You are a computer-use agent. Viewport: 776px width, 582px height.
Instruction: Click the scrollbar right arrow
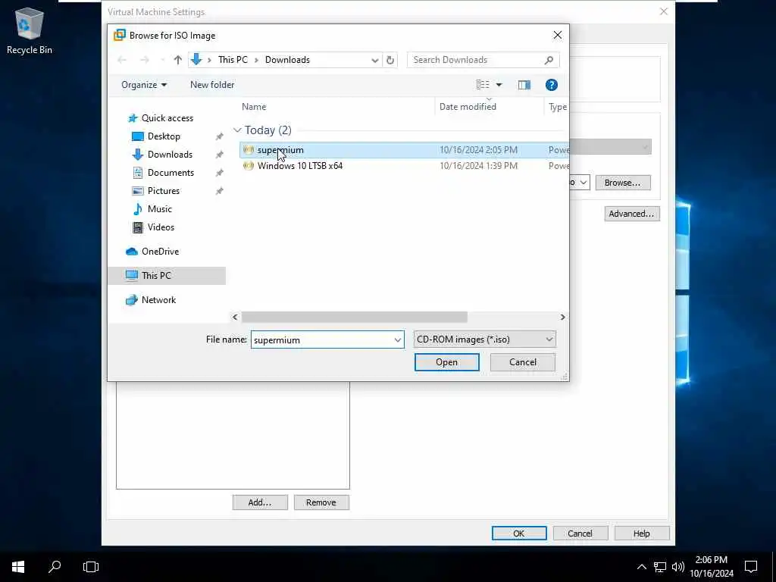tap(562, 317)
